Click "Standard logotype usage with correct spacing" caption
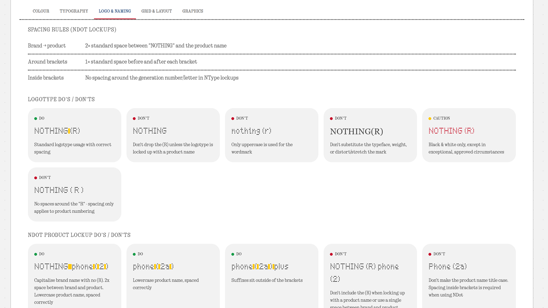 [73, 148]
